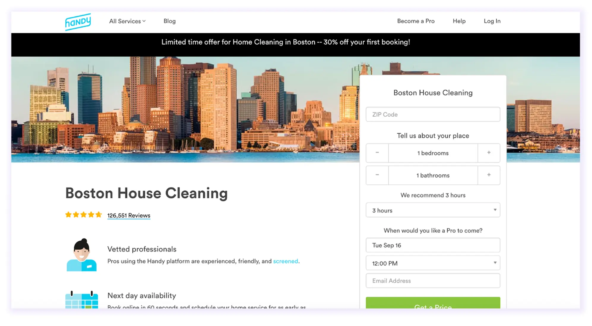The height and width of the screenshot is (326, 592).
Task: Select the Log In option
Action: click(x=492, y=21)
